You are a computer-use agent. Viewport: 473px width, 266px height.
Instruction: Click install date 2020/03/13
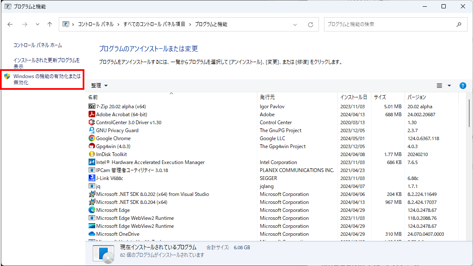[353, 123]
